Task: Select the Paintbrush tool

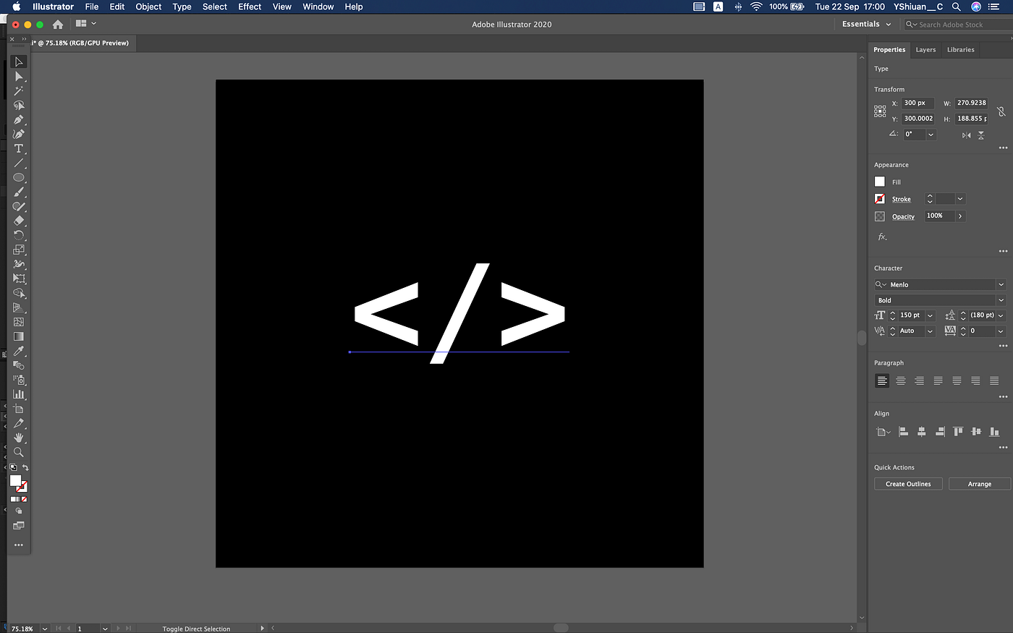Action: click(19, 192)
